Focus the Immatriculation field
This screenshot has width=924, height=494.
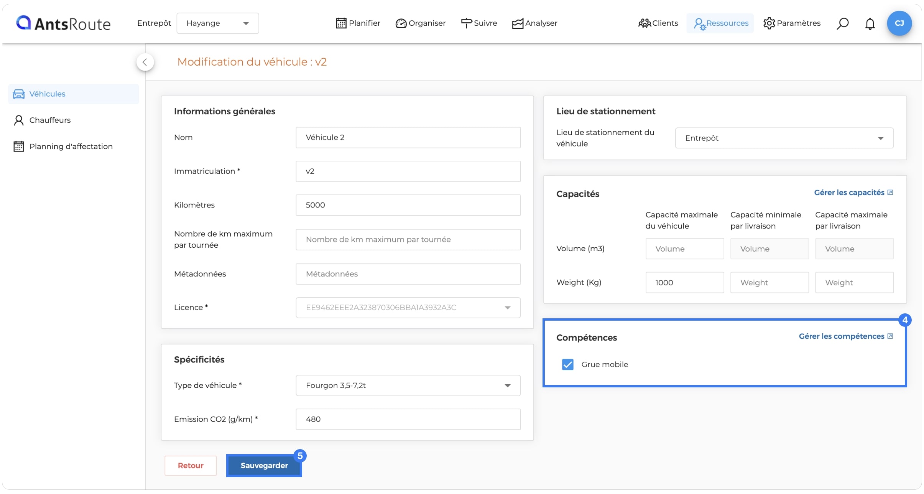pos(408,171)
